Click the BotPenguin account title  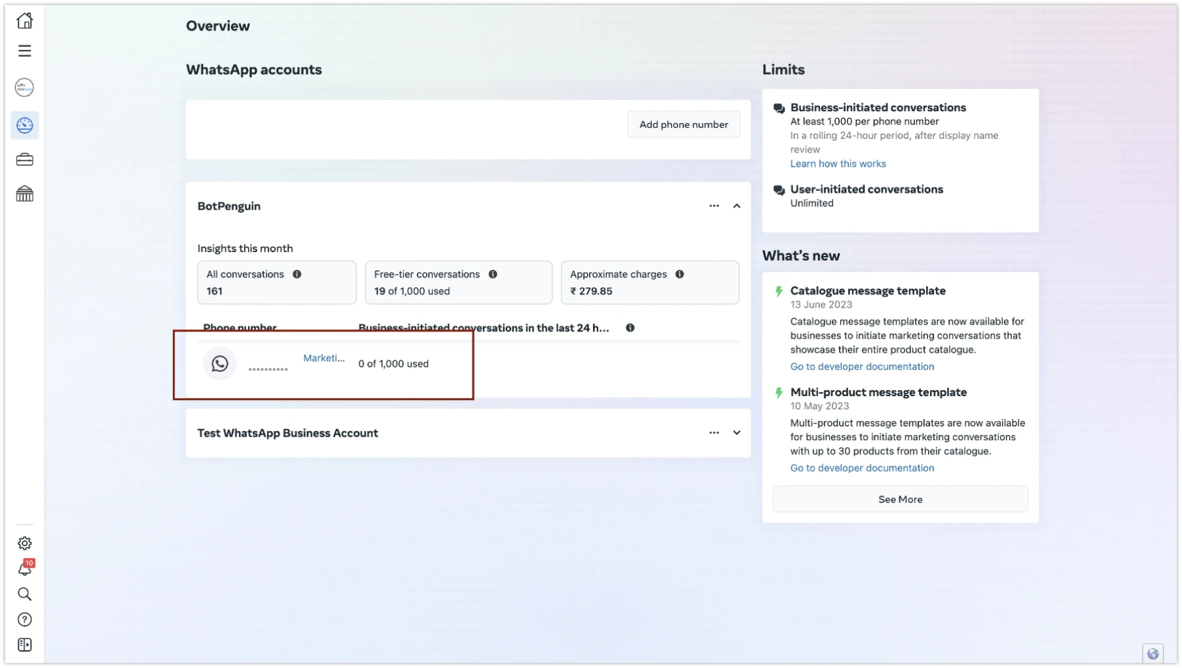pos(229,206)
